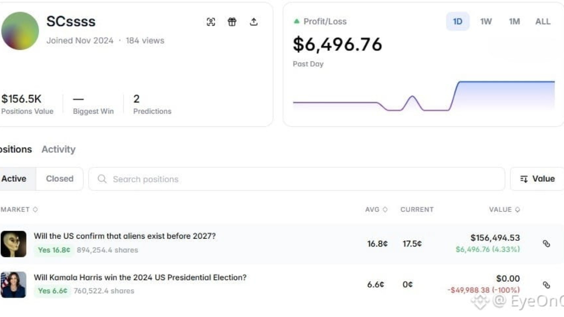This screenshot has height=317, width=564.
Task: Show ALL time profit/loss
Action: (x=542, y=22)
